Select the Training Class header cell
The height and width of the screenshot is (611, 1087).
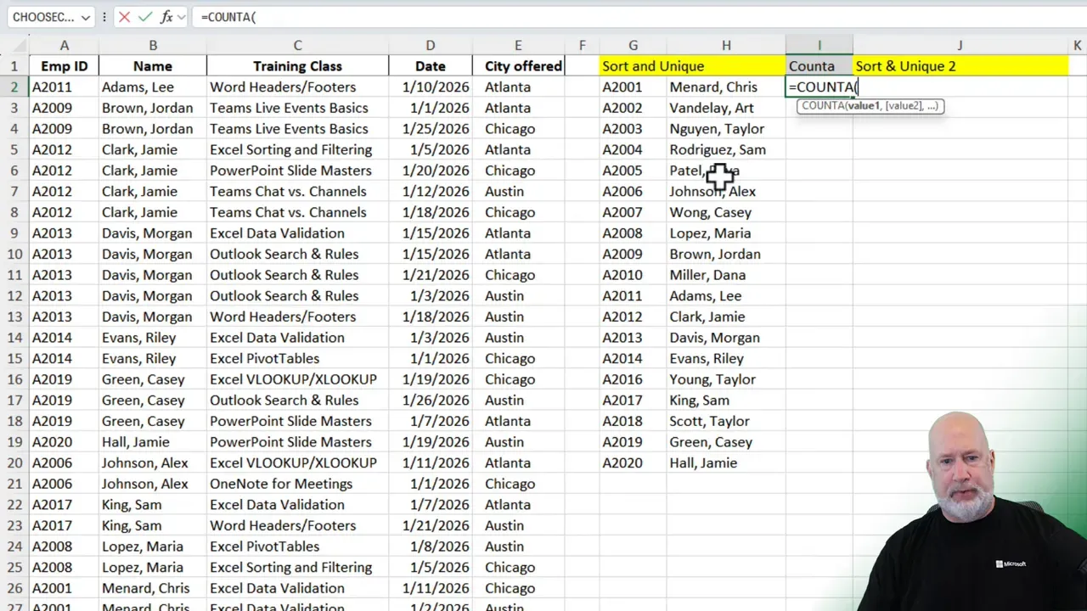[297, 65]
